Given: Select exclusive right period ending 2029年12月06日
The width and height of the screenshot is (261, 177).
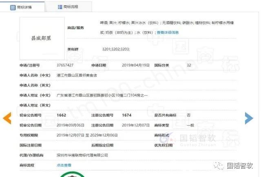Looking at the screenshot, I should pos(87,135).
